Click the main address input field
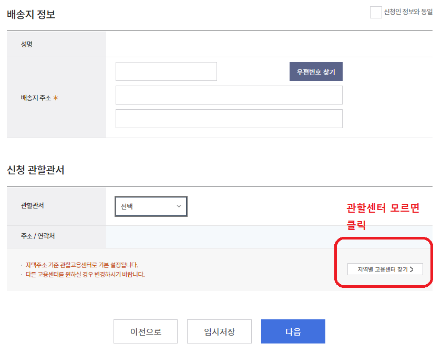Image resolution: width=442 pixels, height=354 pixels. (229, 95)
